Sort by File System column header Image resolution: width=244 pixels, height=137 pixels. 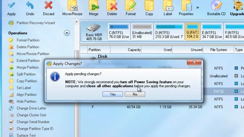pyautogui.click(x=218, y=50)
